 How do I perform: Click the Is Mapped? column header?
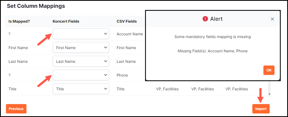point(19,21)
